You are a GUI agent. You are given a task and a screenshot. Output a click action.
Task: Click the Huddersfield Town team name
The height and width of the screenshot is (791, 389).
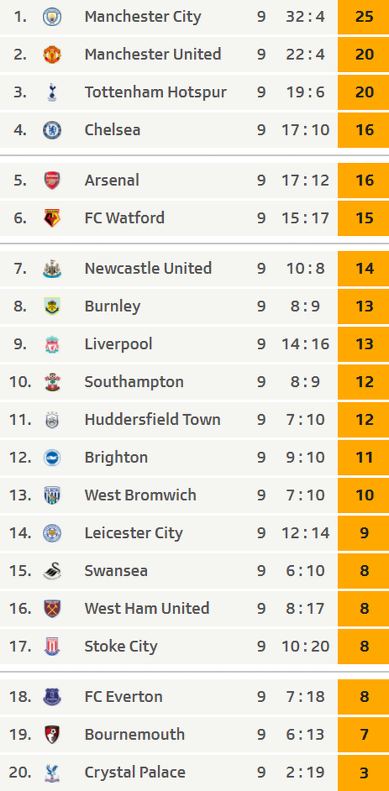[152, 420]
